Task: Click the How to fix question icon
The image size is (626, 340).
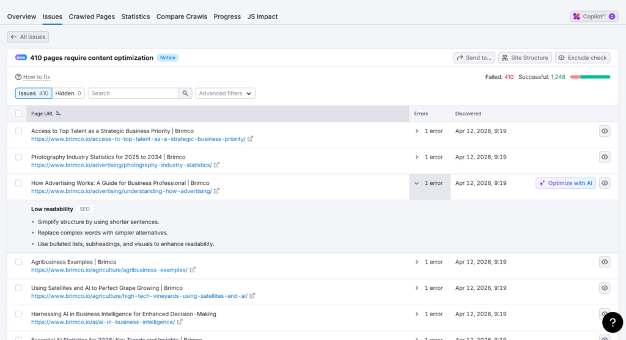Action: [18, 77]
